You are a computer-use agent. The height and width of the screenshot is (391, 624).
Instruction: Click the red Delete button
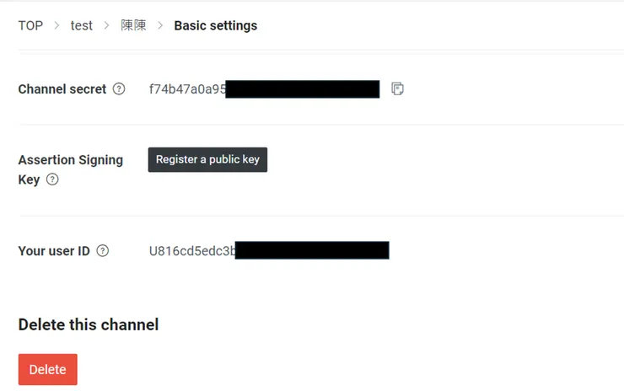48,369
